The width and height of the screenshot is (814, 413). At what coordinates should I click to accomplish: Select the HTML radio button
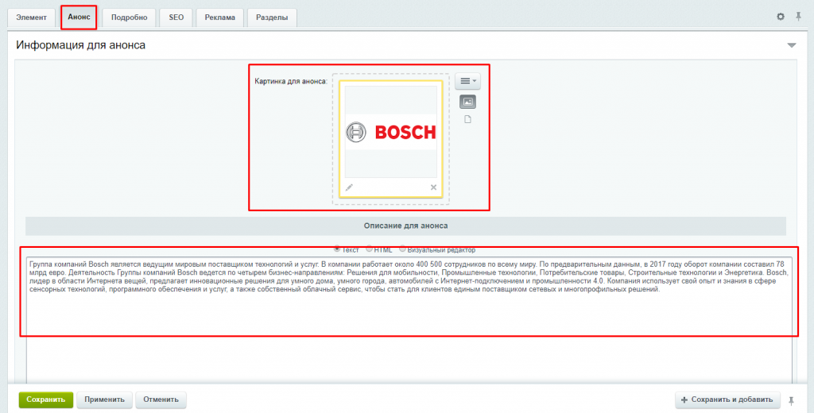[369, 249]
